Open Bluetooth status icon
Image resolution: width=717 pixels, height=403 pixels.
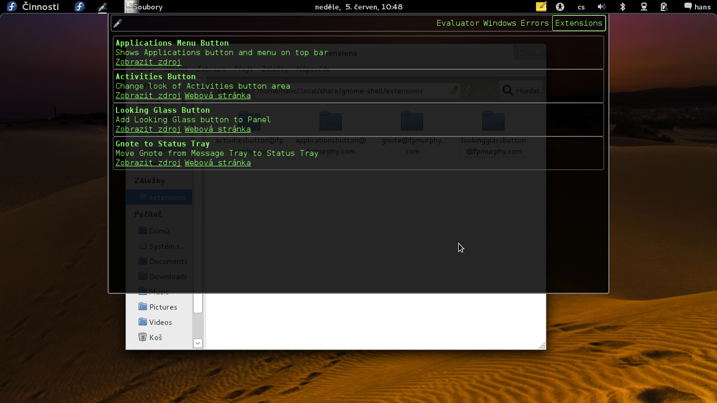point(623,7)
